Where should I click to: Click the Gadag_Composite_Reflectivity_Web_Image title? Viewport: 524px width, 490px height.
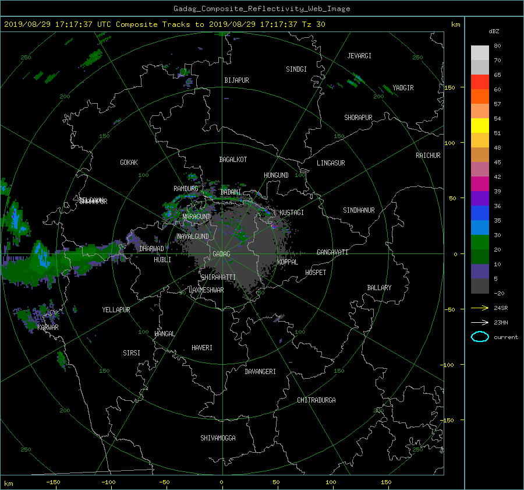[261, 9]
